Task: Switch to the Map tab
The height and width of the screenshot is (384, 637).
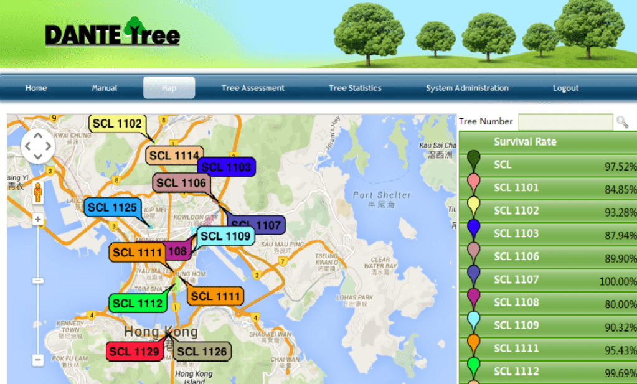Action: (169, 88)
